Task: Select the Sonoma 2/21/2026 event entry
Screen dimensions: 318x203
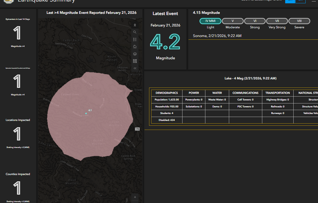Action: [x=217, y=36]
